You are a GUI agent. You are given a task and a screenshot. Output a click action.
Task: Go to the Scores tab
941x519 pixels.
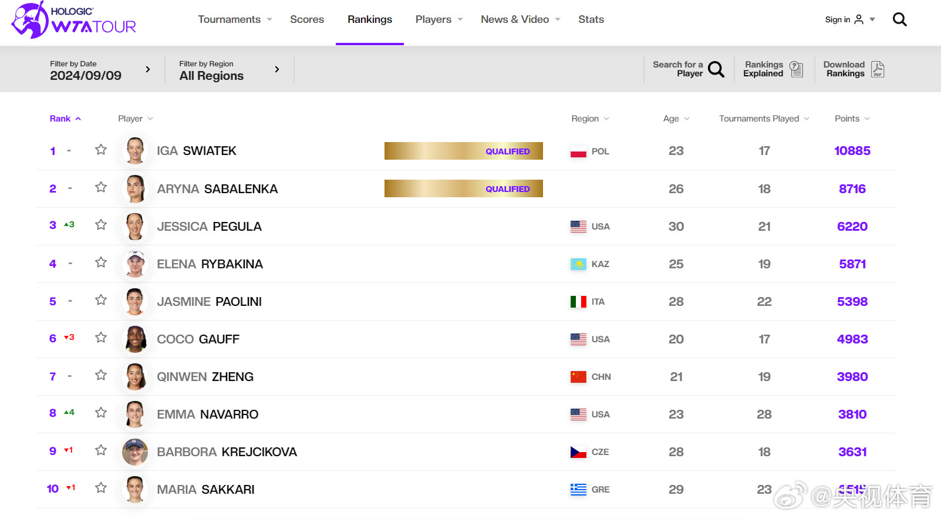307,19
